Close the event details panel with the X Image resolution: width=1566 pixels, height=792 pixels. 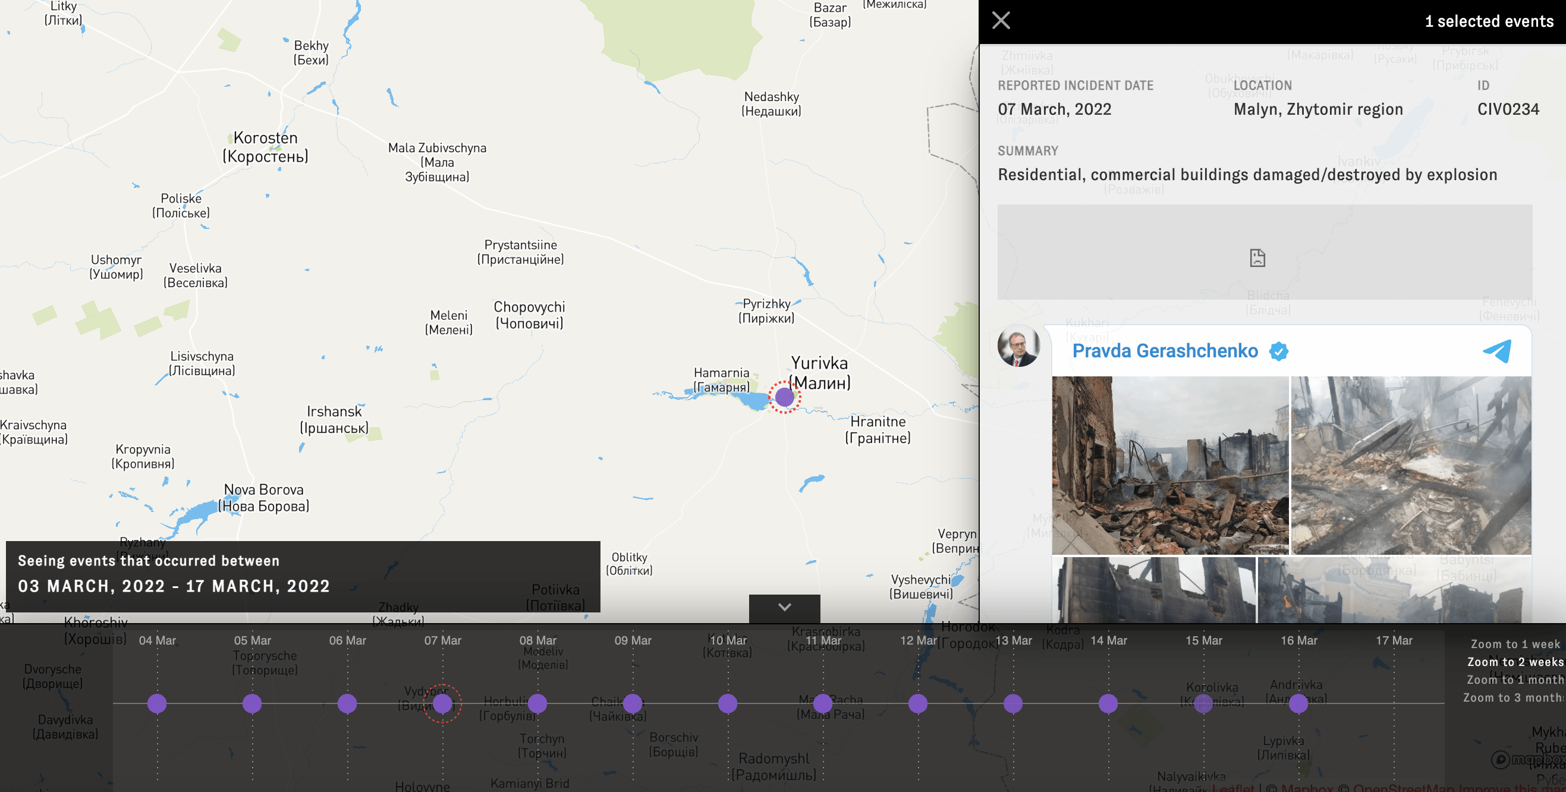pyautogui.click(x=1000, y=20)
